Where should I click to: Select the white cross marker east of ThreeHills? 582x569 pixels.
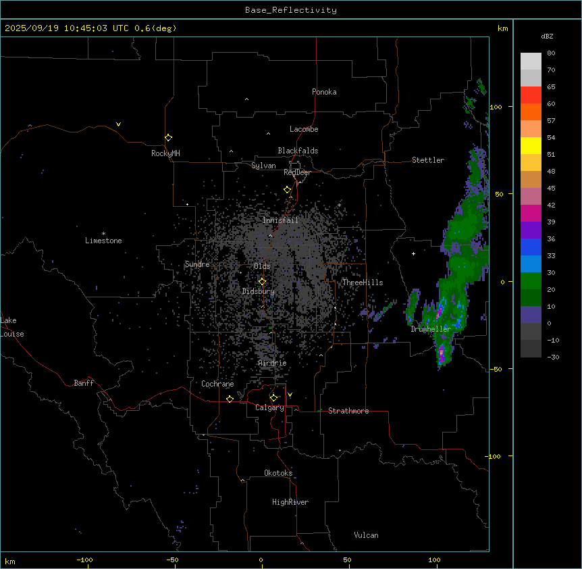click(x=414, y=253)
